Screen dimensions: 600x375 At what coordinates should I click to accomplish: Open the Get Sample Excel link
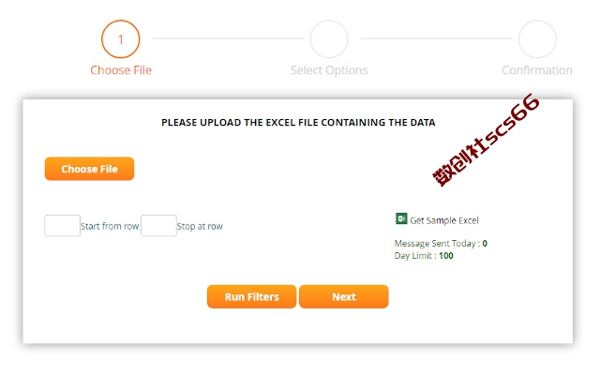pos(444,220)
